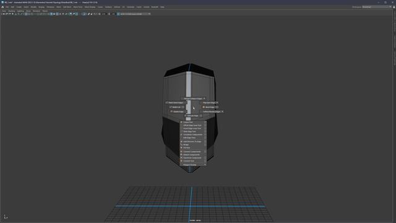Viewport: 396px width, 223px height.
Task: Open the viewport Panels menu
Action: tap(45, 11)
